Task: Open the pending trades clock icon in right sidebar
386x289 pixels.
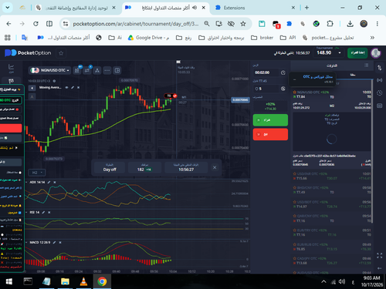Action: click(380, 92)
